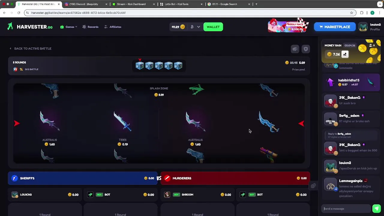Click the Sheriffs team icon
Screen dimensions: 384x216
click(x=14, y=178)
